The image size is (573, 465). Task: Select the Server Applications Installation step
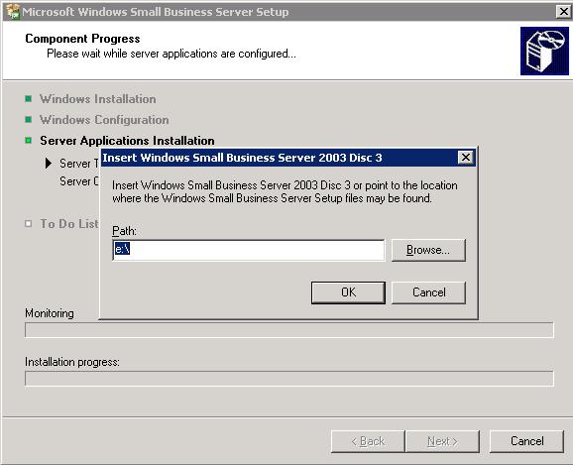[x=127, y=141]
